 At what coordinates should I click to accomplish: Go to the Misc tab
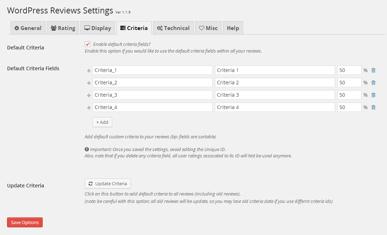(208, 28)
